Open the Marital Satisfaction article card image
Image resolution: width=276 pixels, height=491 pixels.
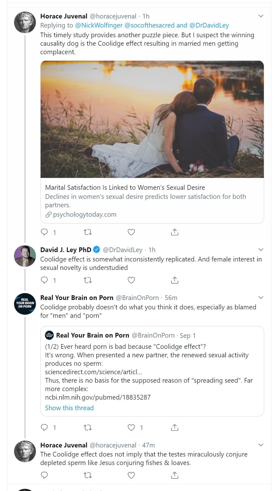152,119
